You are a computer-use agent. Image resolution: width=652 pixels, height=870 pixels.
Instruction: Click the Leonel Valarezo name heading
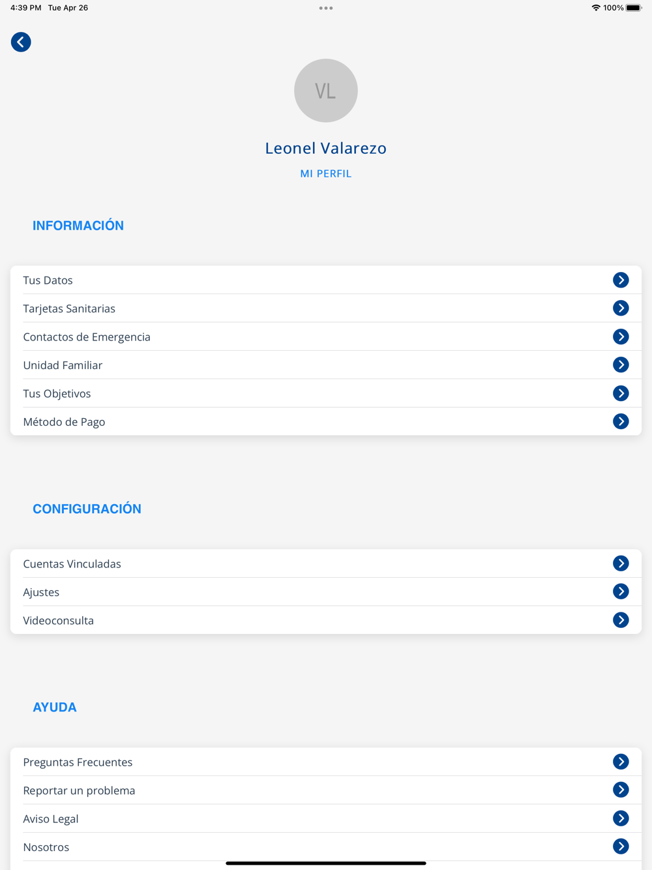coord(326,148)
